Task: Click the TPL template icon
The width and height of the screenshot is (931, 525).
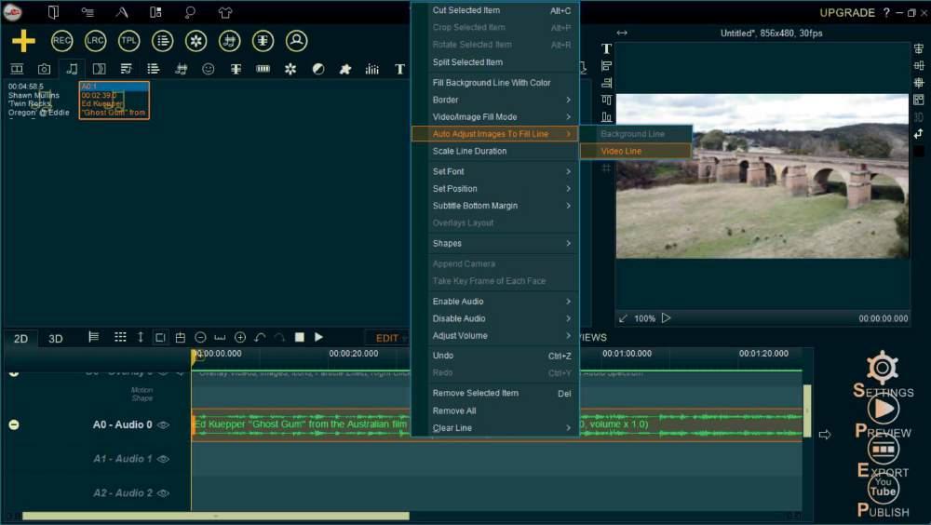Action: click(x=128, y=41)
